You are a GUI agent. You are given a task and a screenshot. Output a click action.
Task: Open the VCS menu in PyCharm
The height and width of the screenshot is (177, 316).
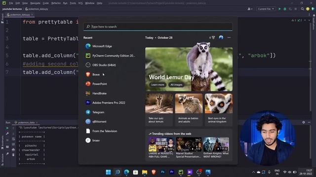80,3
